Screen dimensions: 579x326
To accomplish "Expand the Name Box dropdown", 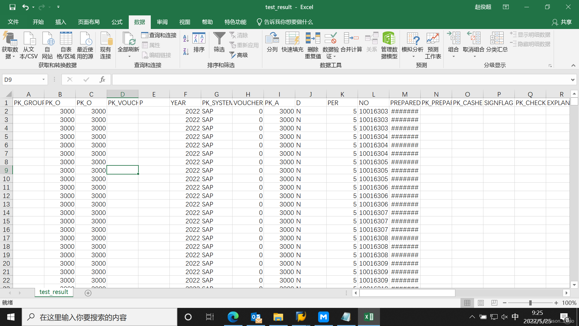I will tap(43, 79).
